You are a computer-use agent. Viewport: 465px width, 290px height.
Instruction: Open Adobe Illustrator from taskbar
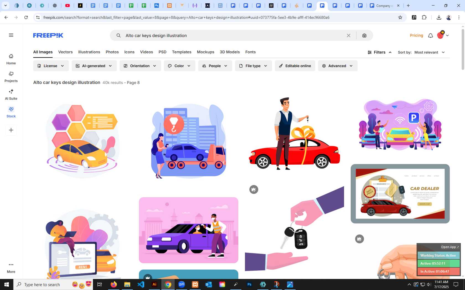coord(154,284)
